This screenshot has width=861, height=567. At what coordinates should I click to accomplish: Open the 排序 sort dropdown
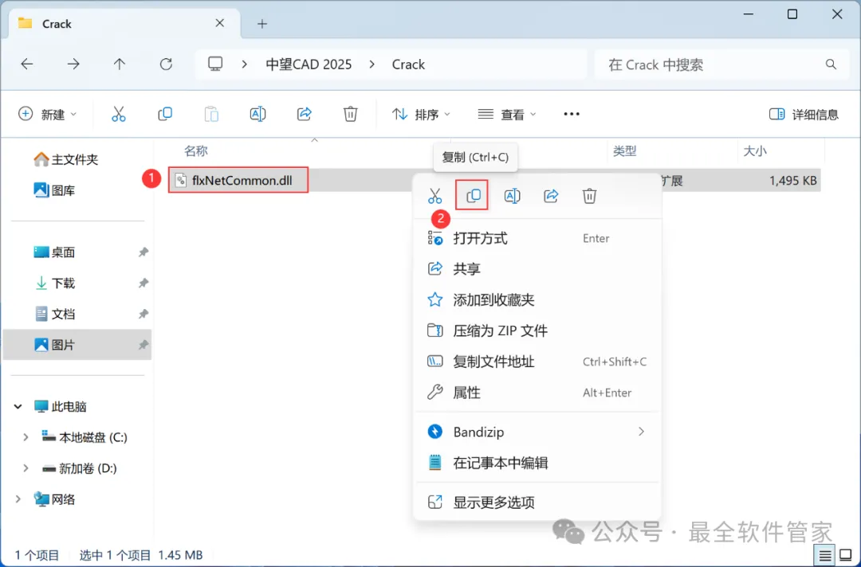pos(421,114)
